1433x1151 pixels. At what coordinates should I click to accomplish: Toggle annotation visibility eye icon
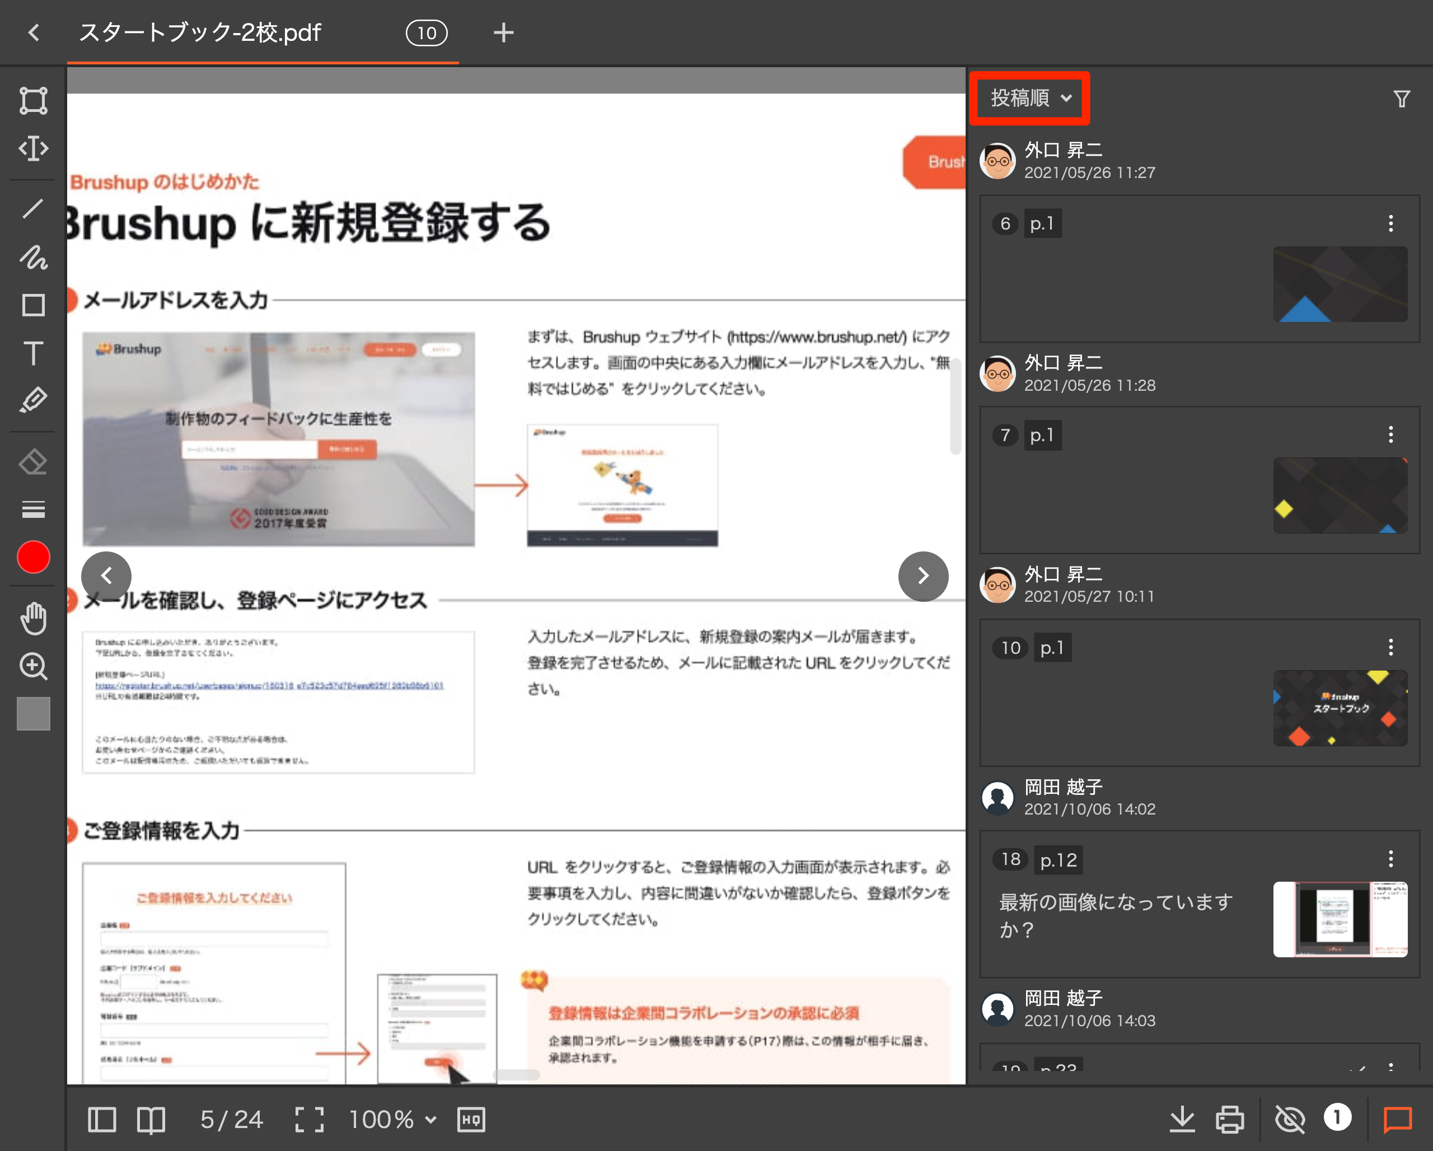coord(1290,1119)
